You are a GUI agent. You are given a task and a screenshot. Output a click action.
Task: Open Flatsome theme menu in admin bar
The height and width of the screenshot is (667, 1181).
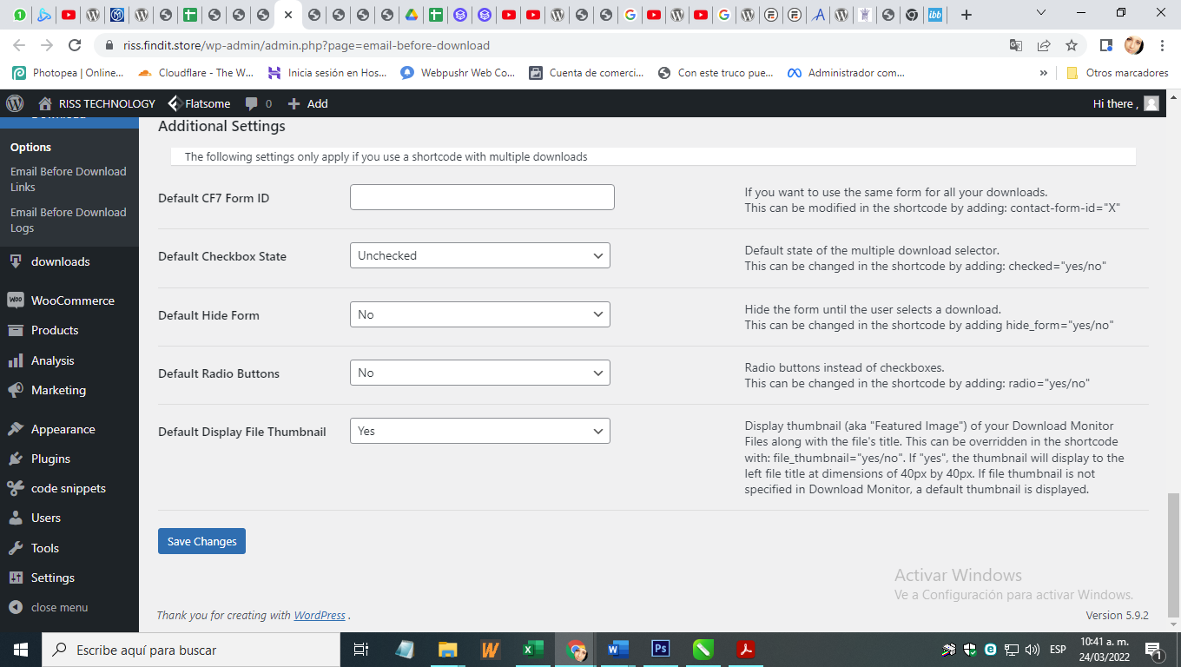click(199, 103)
